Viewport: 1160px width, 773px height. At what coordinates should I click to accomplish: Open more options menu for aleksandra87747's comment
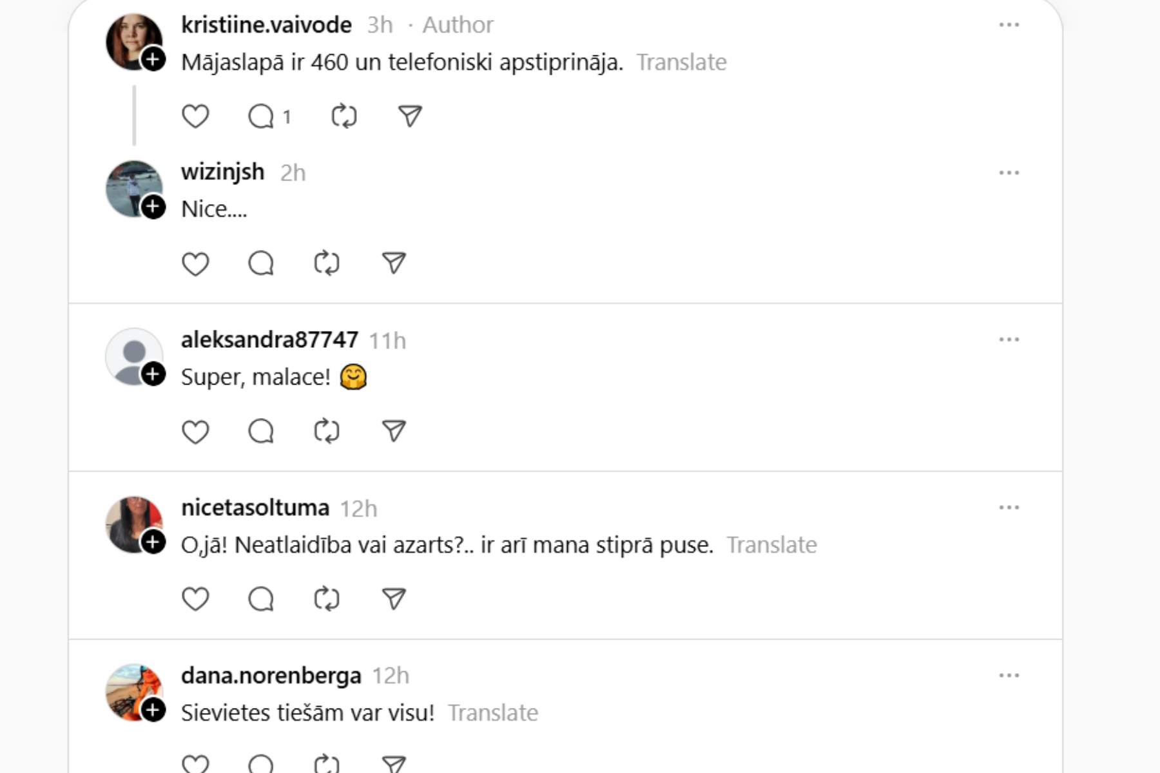pos(1009,340)
